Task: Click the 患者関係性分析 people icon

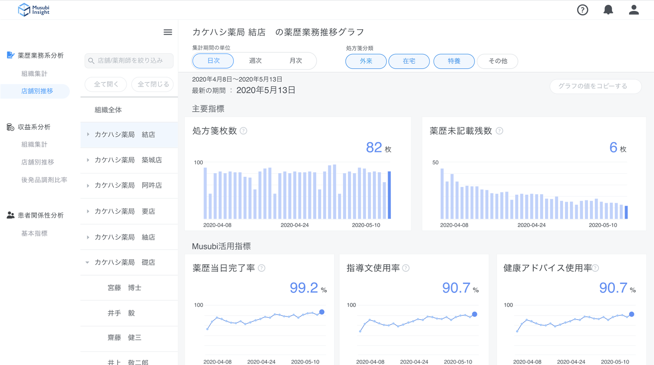Action: [11, 215]
